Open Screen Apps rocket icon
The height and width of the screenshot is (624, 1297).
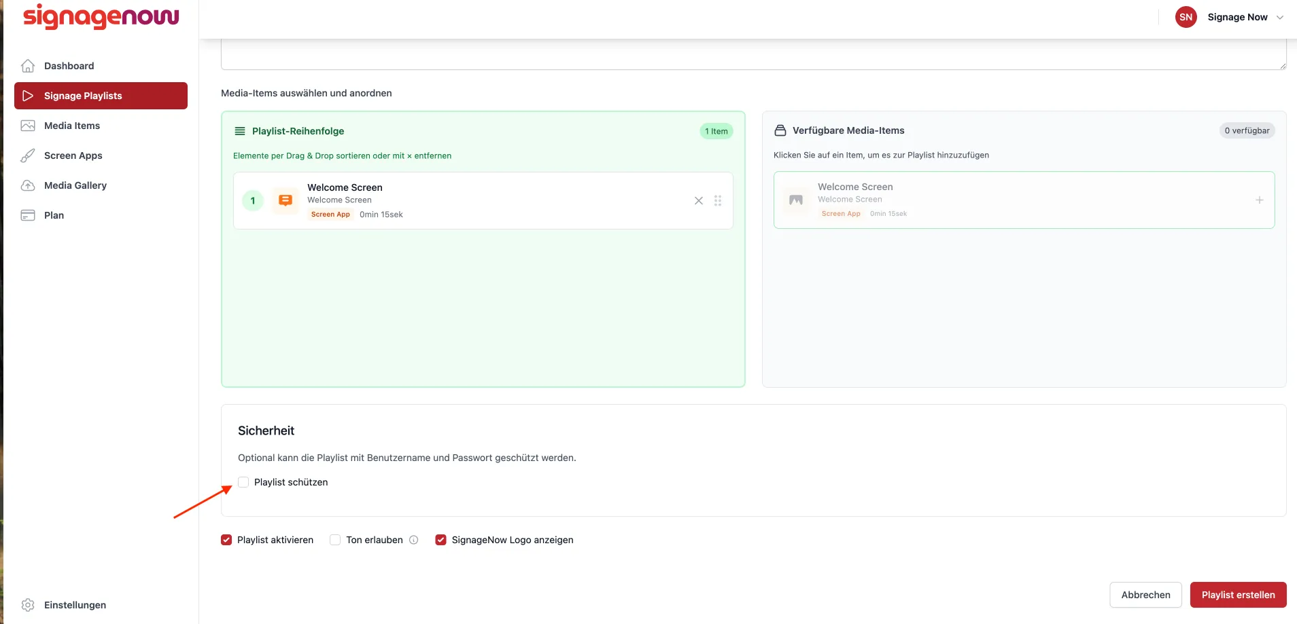[x=28, y=155]
